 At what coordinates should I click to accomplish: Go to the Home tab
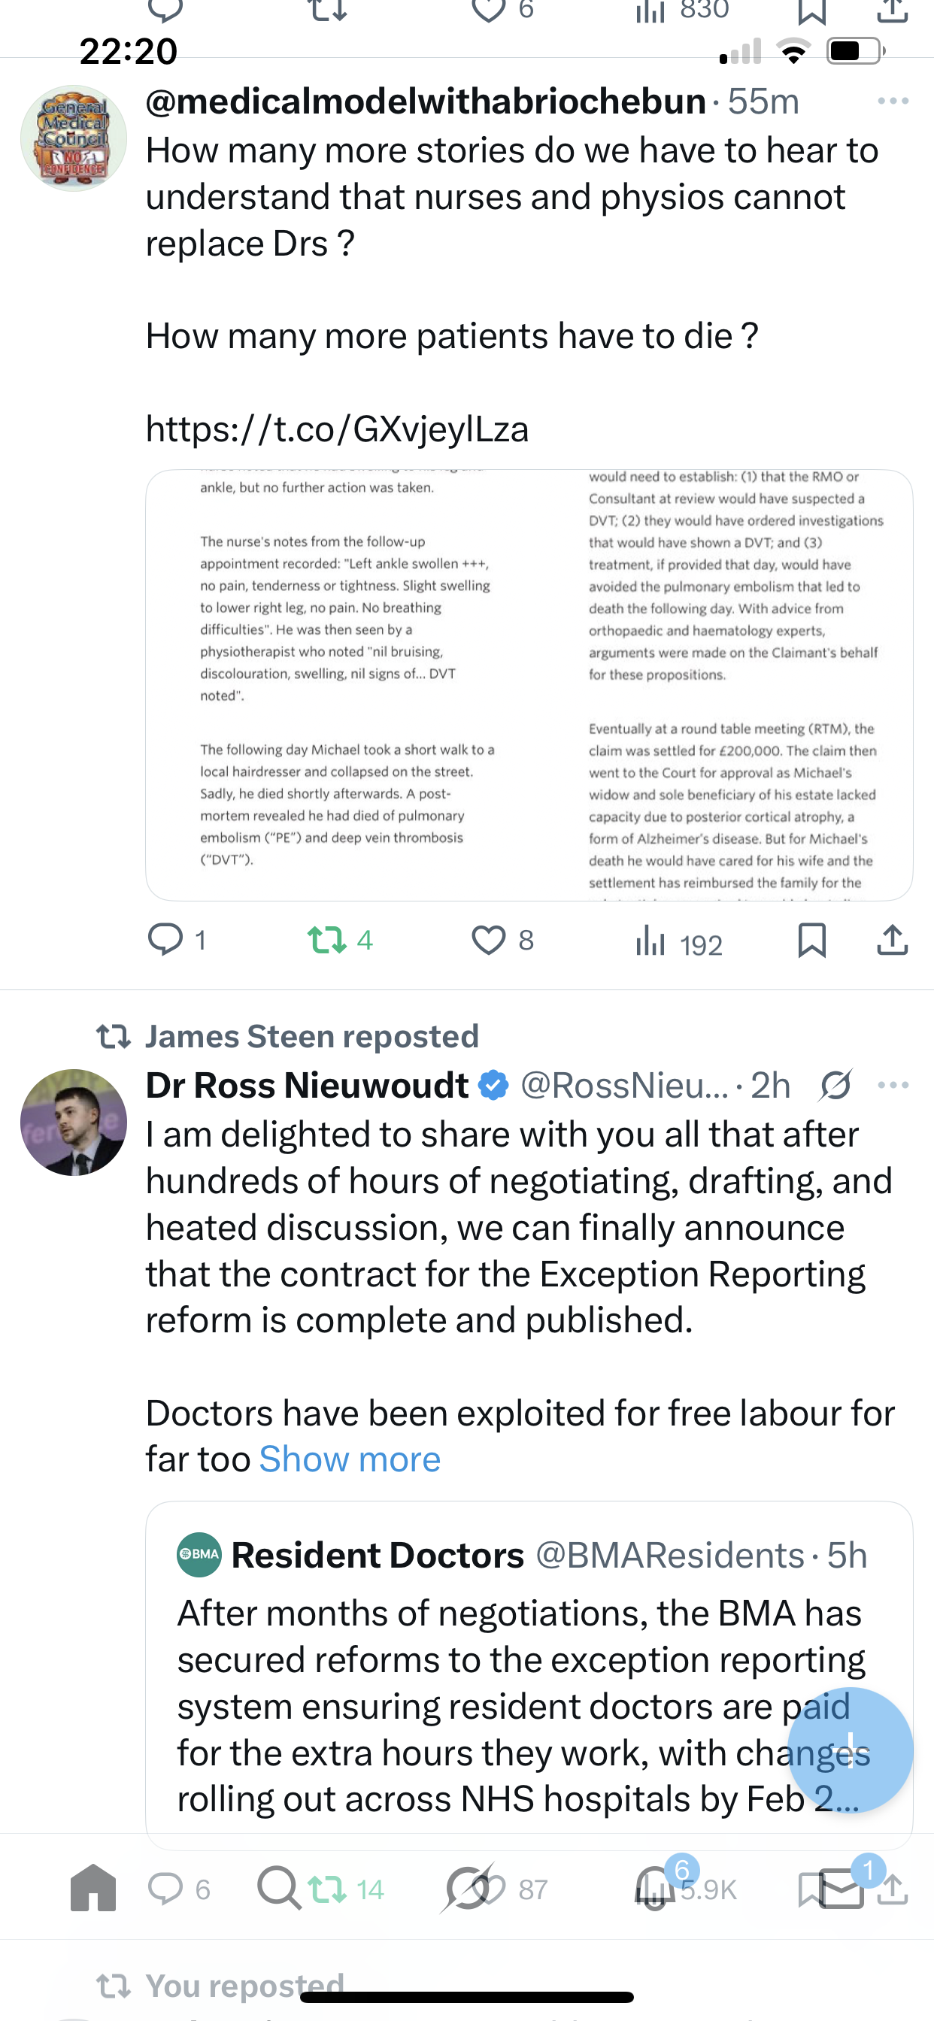[x=92, y=1888]
